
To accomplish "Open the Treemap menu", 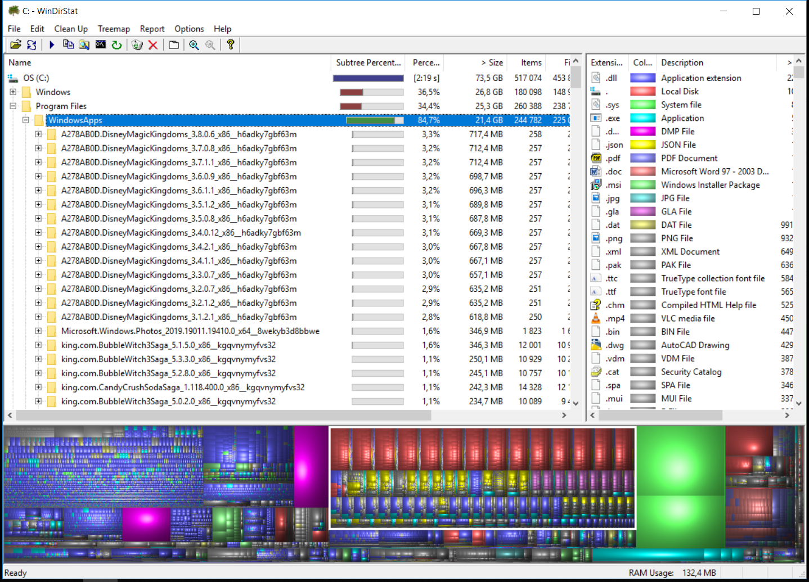I will coord(114,29).
